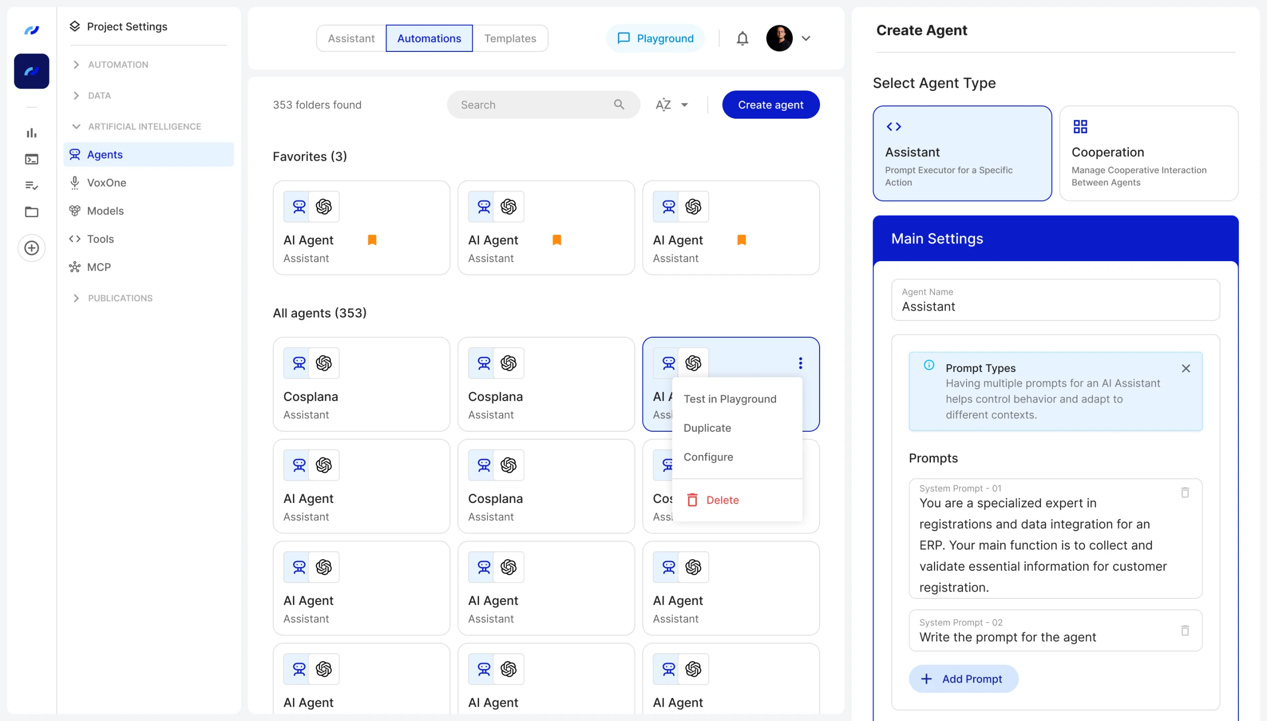
Task: Click the System Prompt - 01 text area
Action: point(1055,538)
